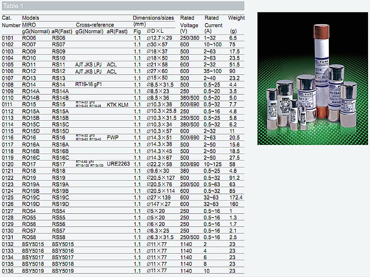Select cross-reference "RT19-16 gF1"

tap(89, 84)
